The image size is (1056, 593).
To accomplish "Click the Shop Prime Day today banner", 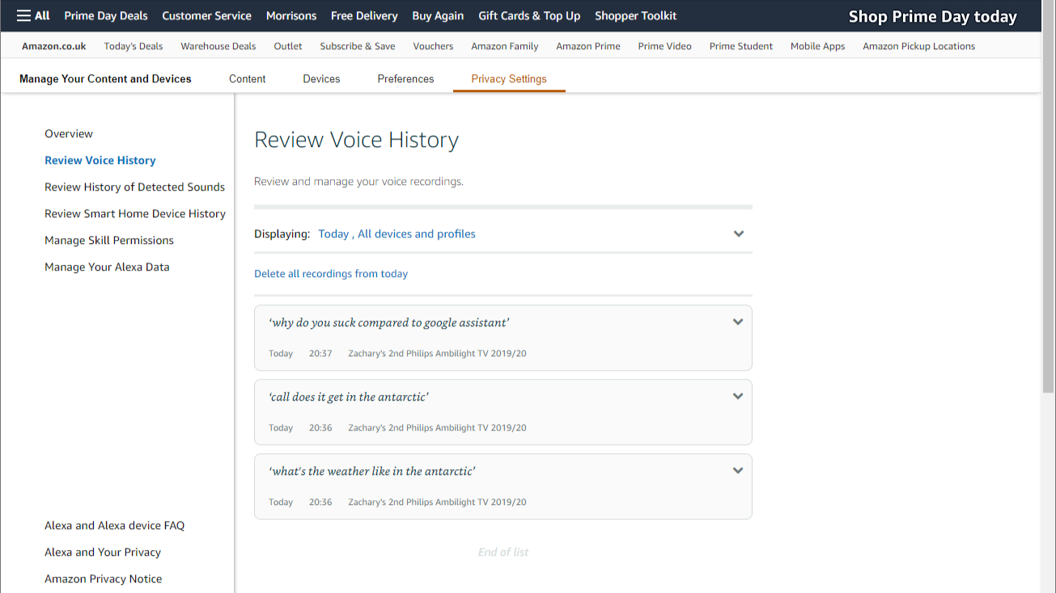I will pos(932,17).
